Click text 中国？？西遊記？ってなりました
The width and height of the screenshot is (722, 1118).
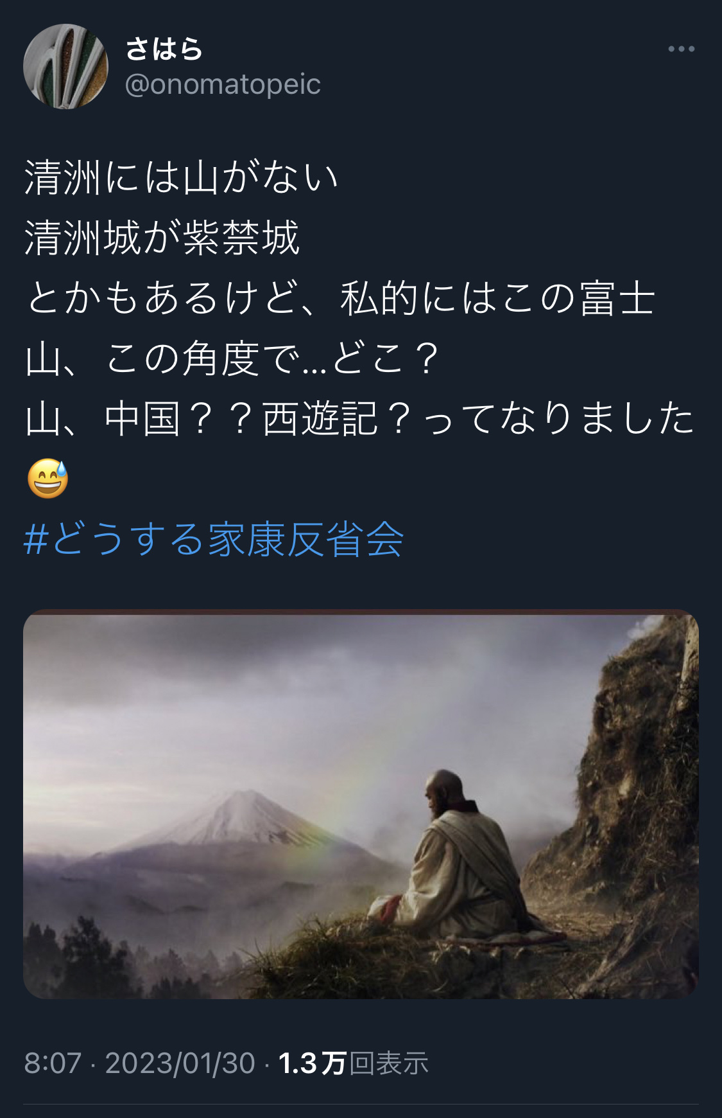pos(400,418)
